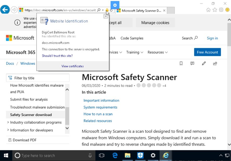
Task: Launch Microsoft Edge from taskbar
Action: coord(115,155)
